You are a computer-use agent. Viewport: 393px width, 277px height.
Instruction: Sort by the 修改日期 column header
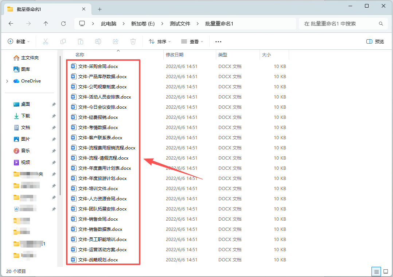pyautogui.click(x=174, y=55)
